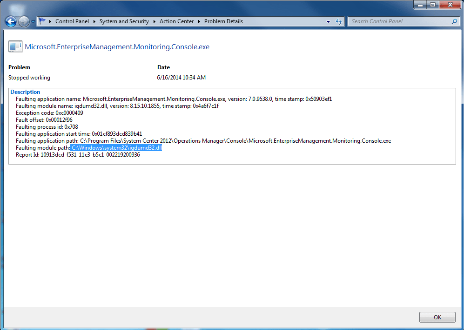
Task: Confirm with the OK button
Action: click(437, 317)
